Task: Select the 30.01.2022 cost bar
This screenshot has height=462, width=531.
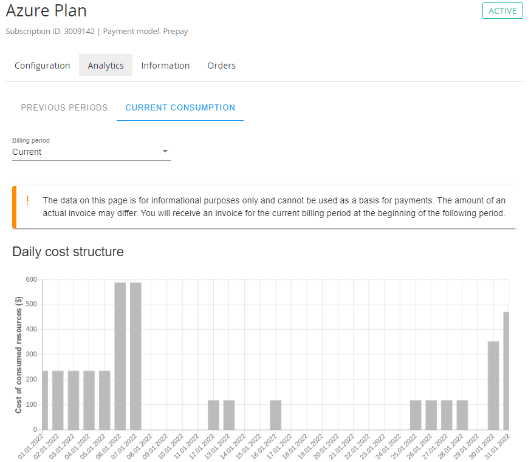Action: point(493,386)
